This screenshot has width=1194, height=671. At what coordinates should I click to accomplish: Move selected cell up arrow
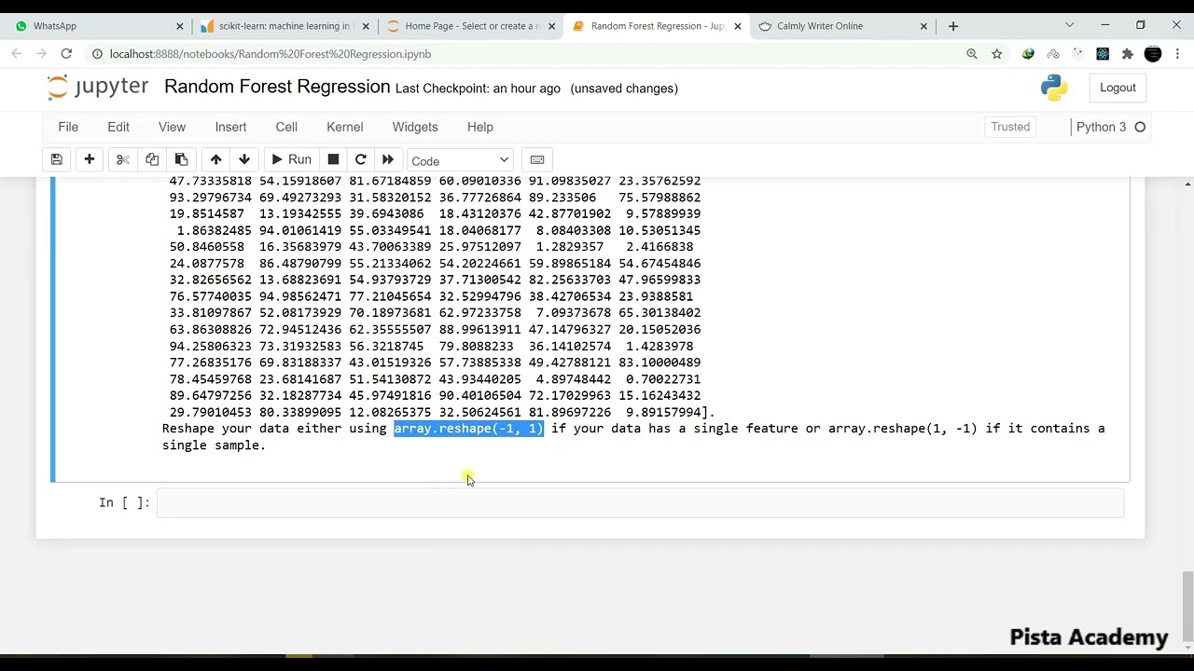click(x=215, y=159)
